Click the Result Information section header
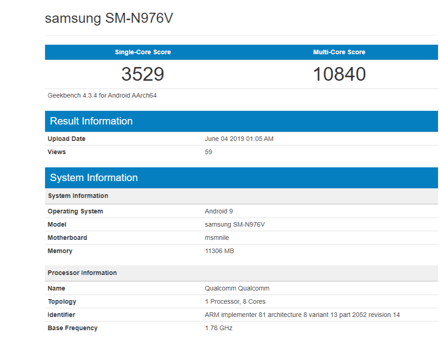Image resolution: width=439 pixels, height=337 pixels. click(91, 121)
